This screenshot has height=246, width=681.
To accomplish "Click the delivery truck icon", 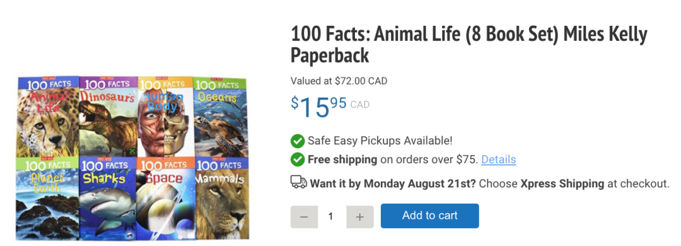I will [x=298, y=182].
